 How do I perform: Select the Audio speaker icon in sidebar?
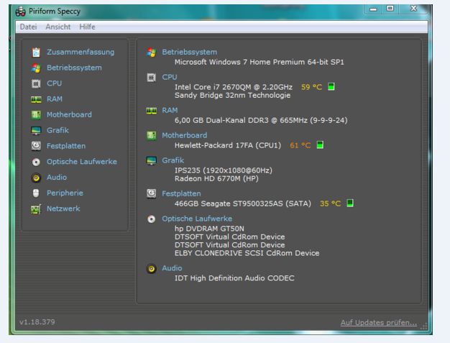(x=36, y=178)
